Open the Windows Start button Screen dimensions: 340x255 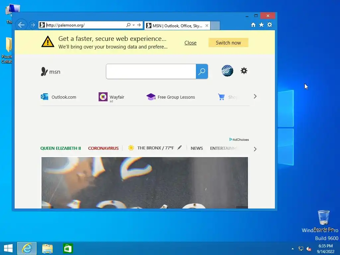coord(8,248)
